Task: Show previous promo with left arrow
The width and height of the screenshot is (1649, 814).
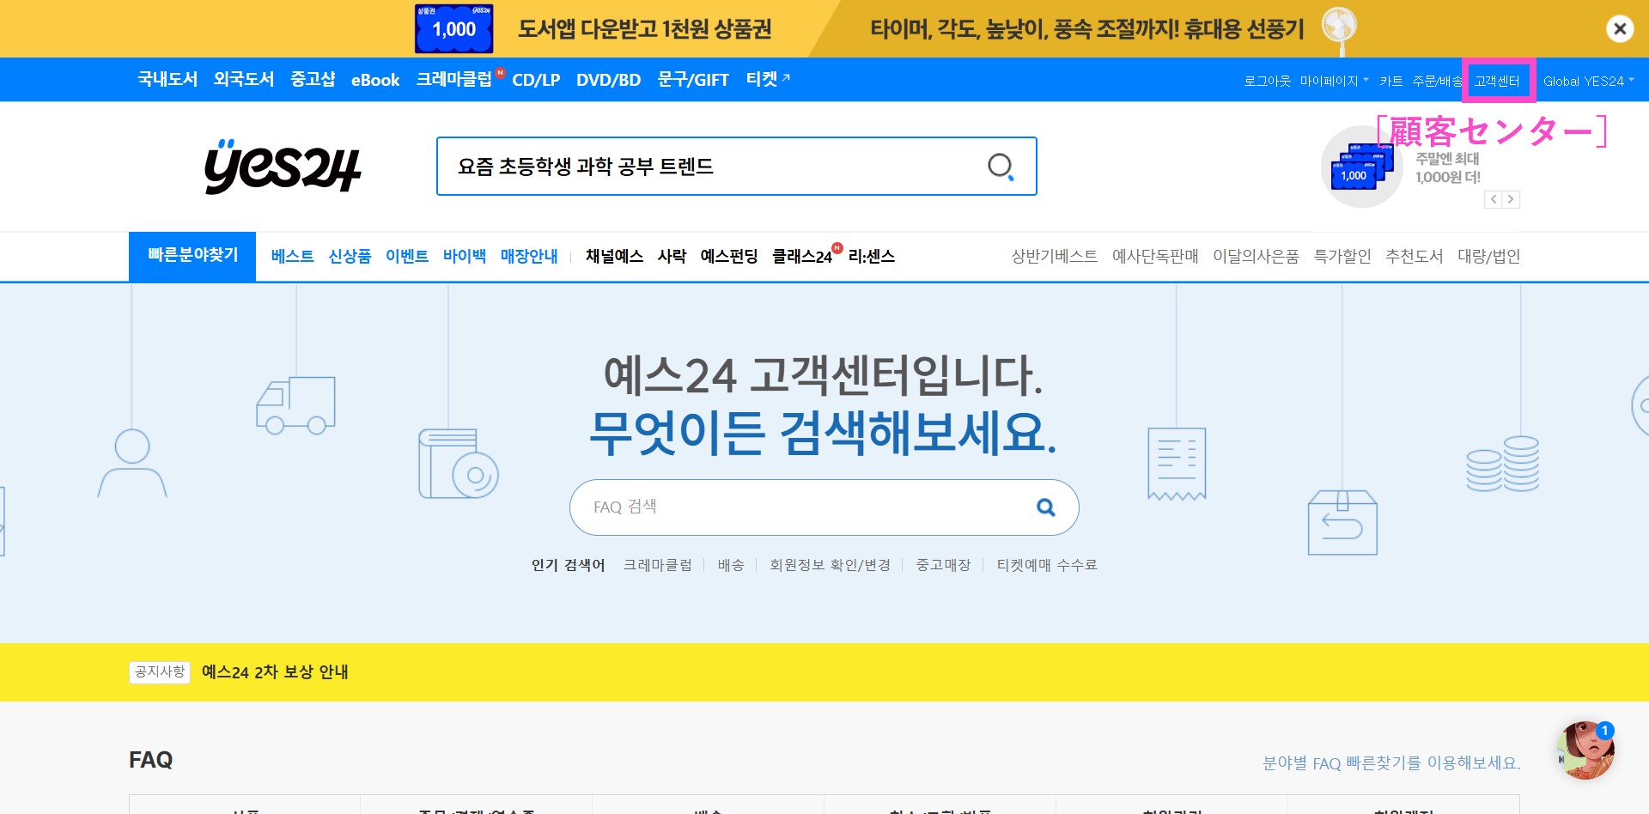Action: pyautogui.click(x=1494, y=199)
